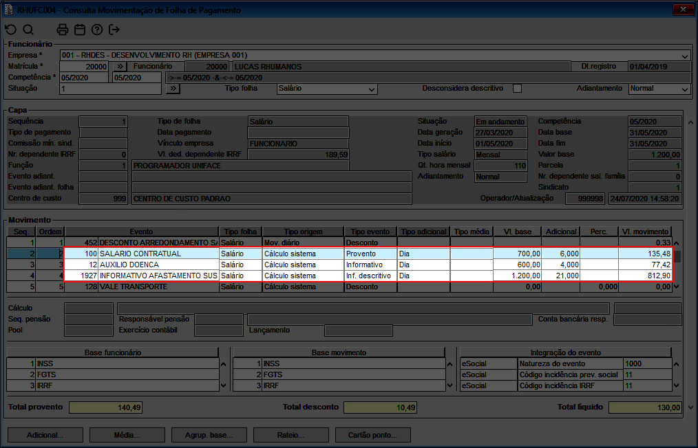
Task: Click Total líquido field 130,00
Action: pos(645,407)
